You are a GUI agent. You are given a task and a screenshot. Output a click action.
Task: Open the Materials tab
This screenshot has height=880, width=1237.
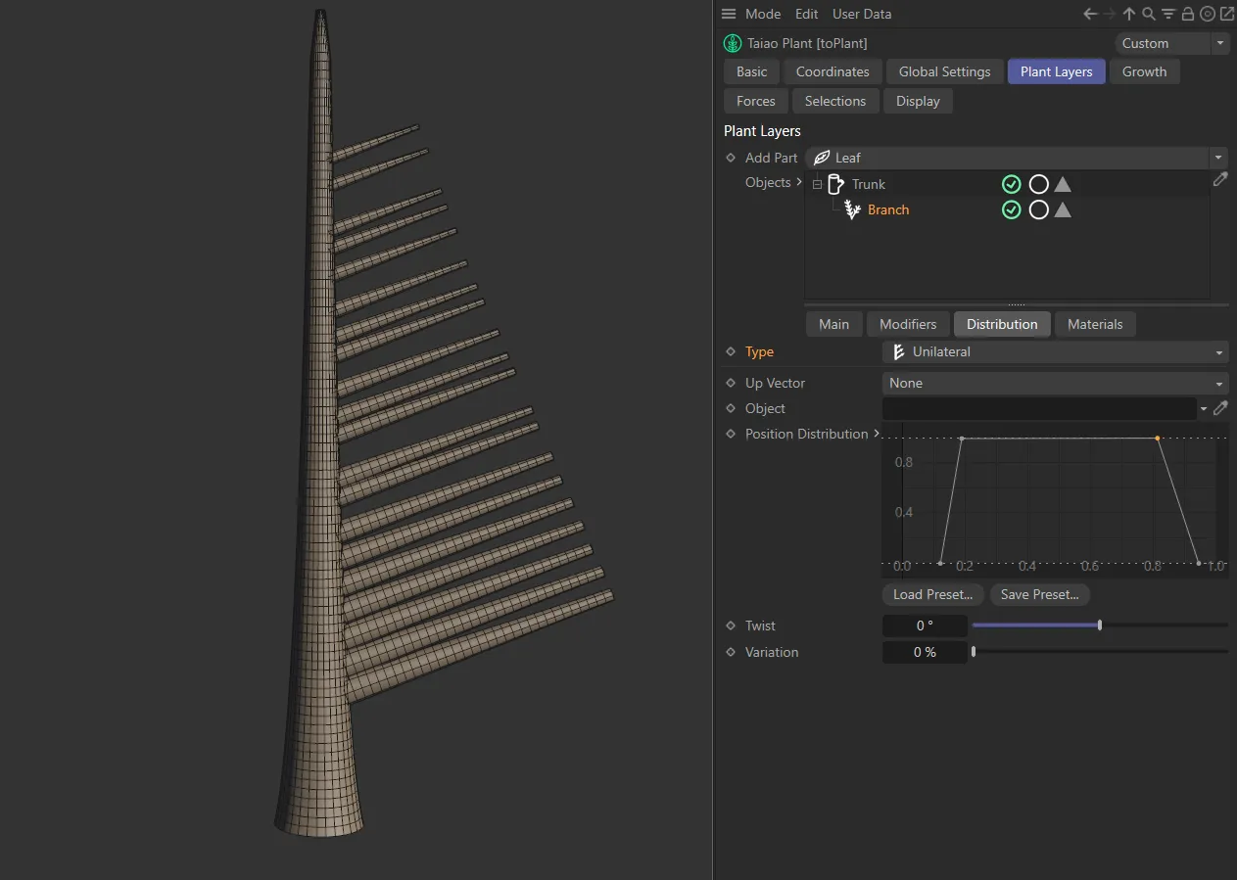coord(1095,324)
